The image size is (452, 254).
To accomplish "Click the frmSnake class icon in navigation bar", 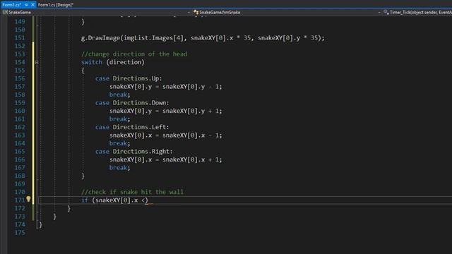I will pos(196,13).
